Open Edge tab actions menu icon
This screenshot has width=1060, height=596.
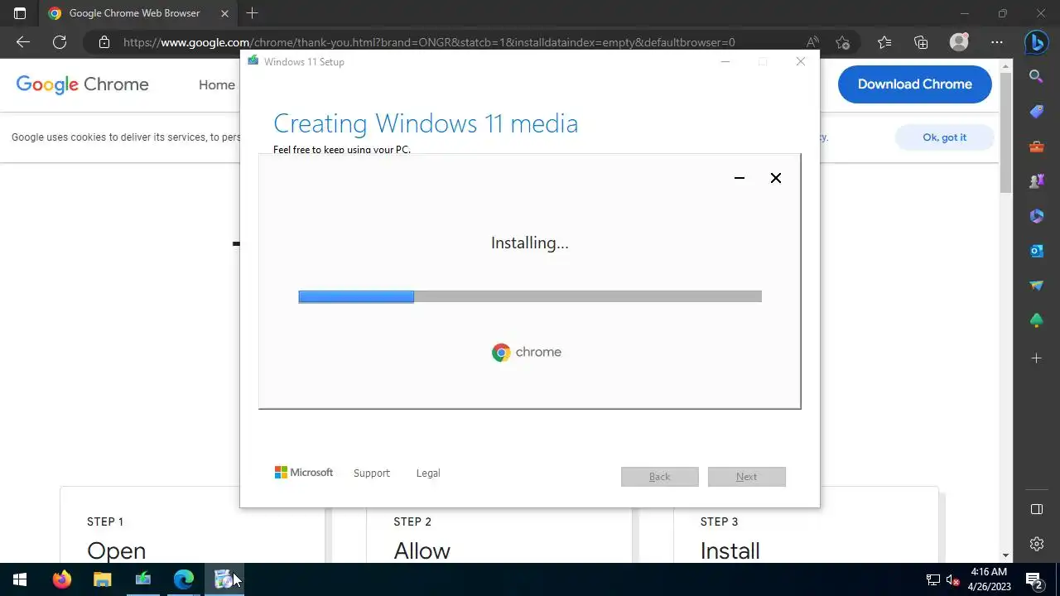click(20, 13)
